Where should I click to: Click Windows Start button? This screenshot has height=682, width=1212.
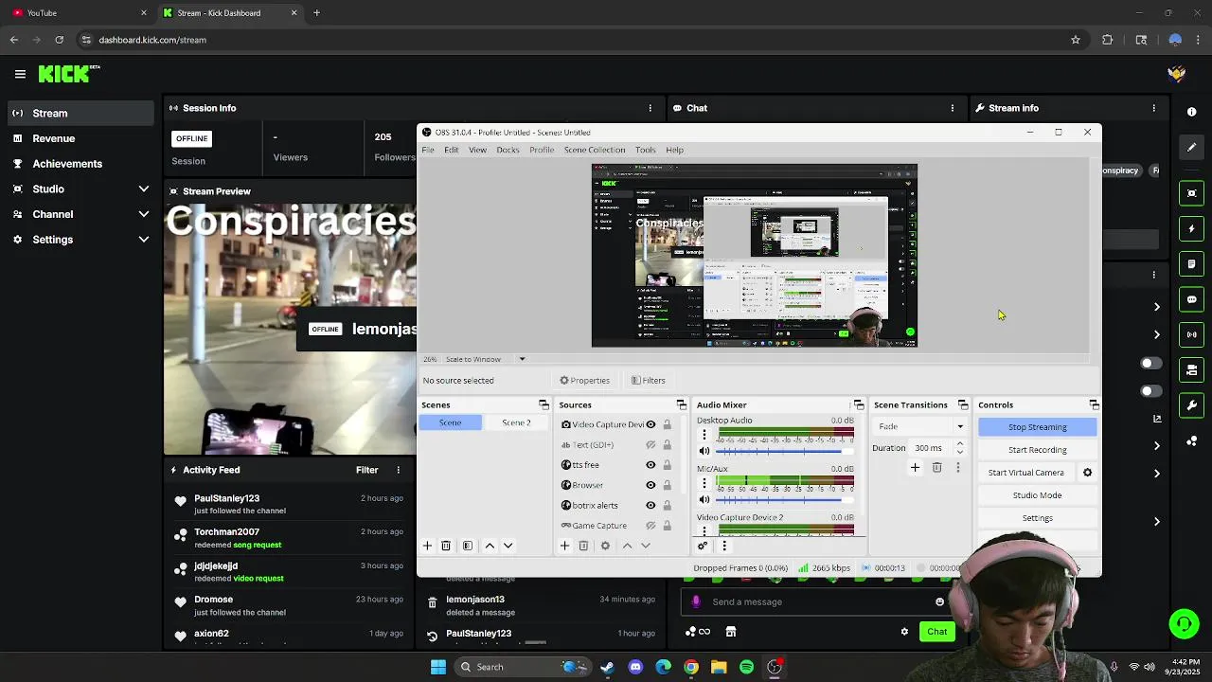pos(438,667)
